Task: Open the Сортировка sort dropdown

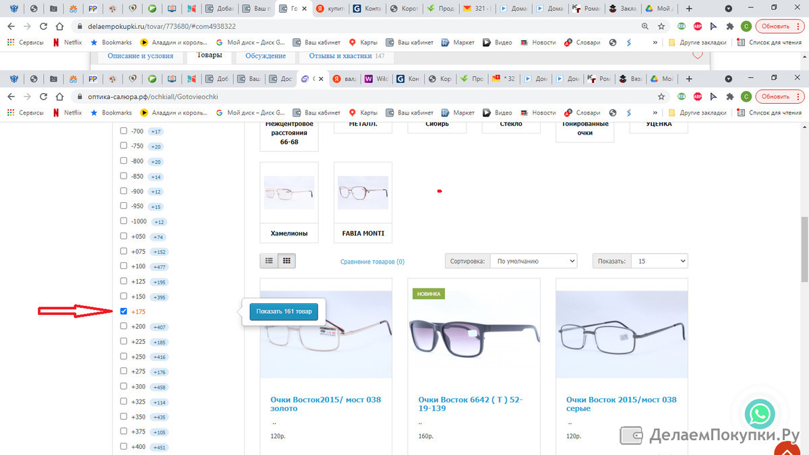Action: click(533, 261)
